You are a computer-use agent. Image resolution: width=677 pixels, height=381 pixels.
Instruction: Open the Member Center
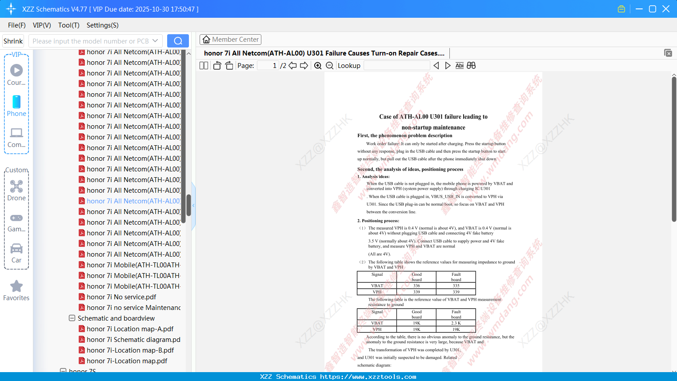(x=230, y=40)
